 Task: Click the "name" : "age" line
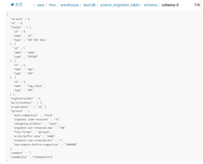(24, 69)
